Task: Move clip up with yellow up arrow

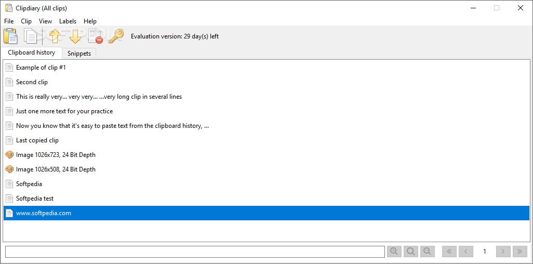Action: pos(55,36)
